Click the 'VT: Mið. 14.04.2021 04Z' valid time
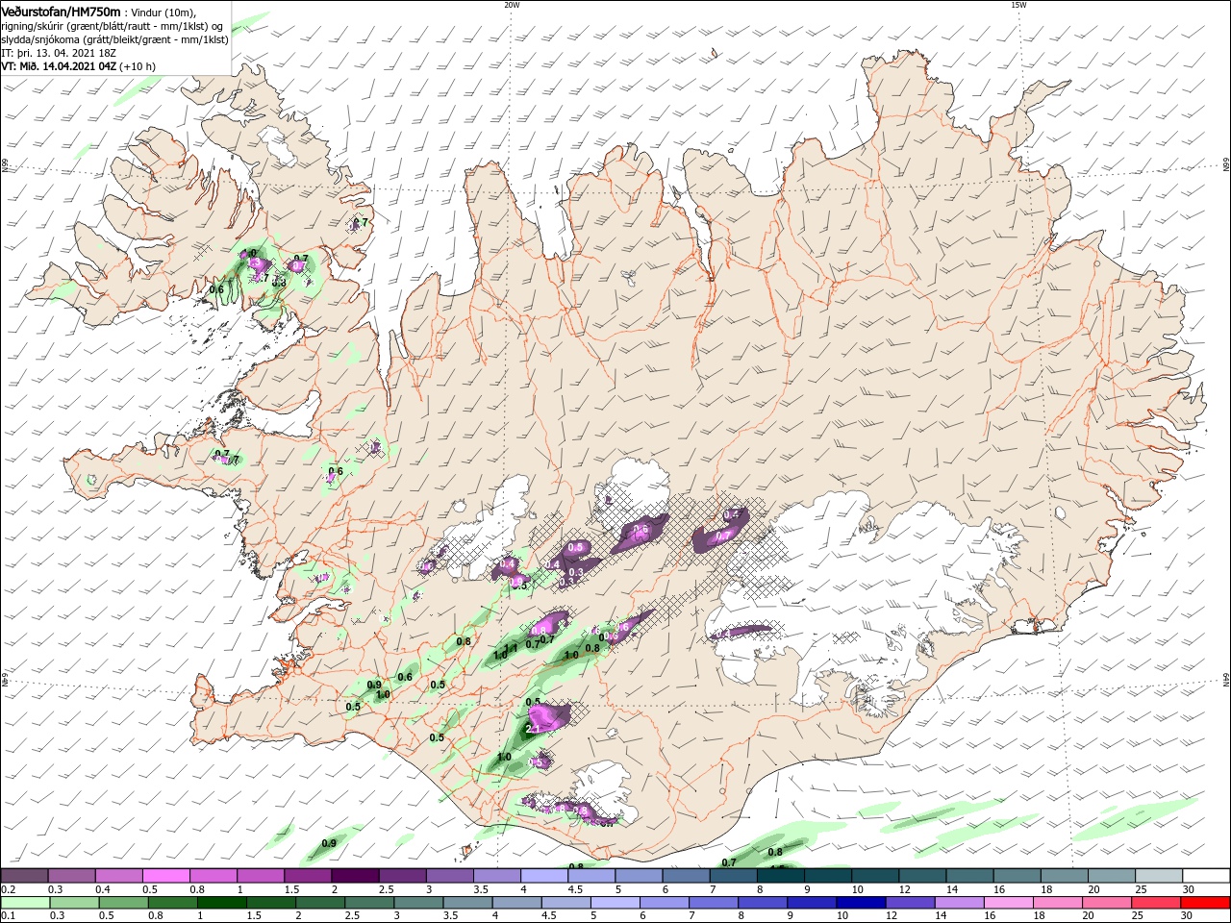Screen dimensions: 1231x923 [60, 66]
